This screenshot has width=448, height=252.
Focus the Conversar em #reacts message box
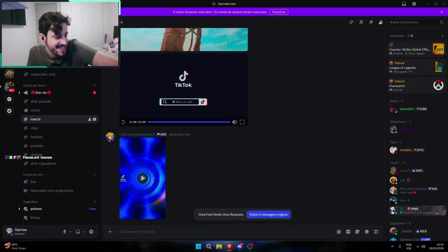[224, 232]
